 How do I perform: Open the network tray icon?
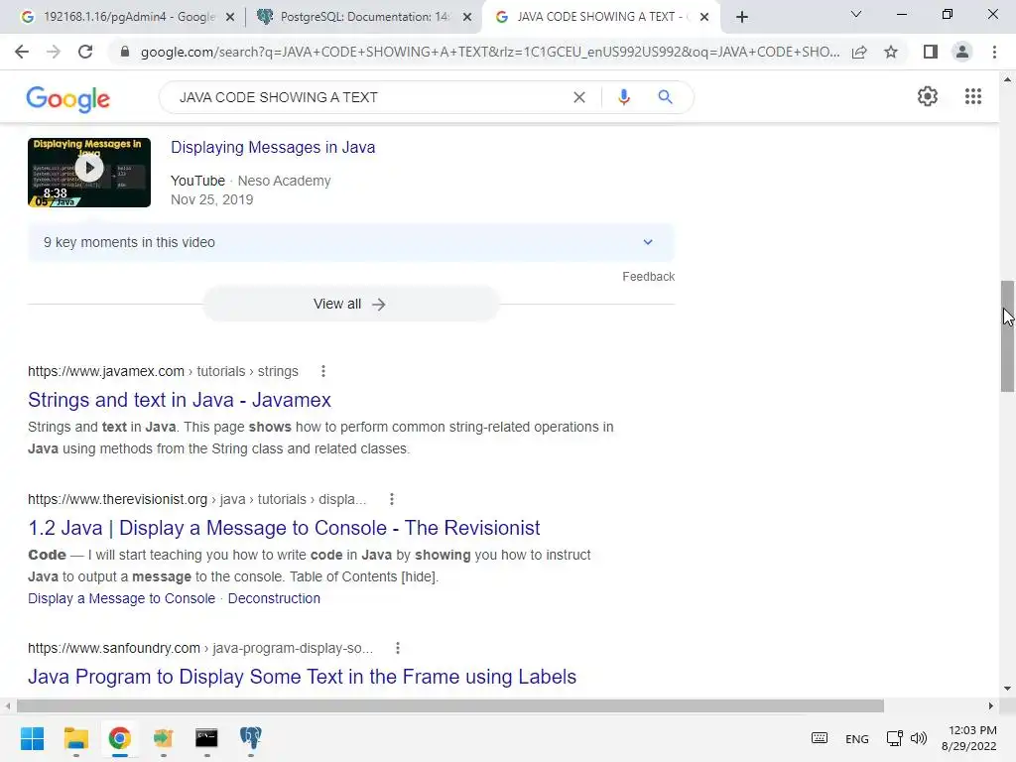click(x=895, y=738)
